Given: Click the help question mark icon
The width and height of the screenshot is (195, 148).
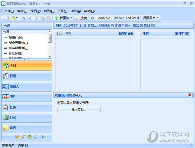Looking at the screenshot, I should pyautogui.click(x=92, y=18).
